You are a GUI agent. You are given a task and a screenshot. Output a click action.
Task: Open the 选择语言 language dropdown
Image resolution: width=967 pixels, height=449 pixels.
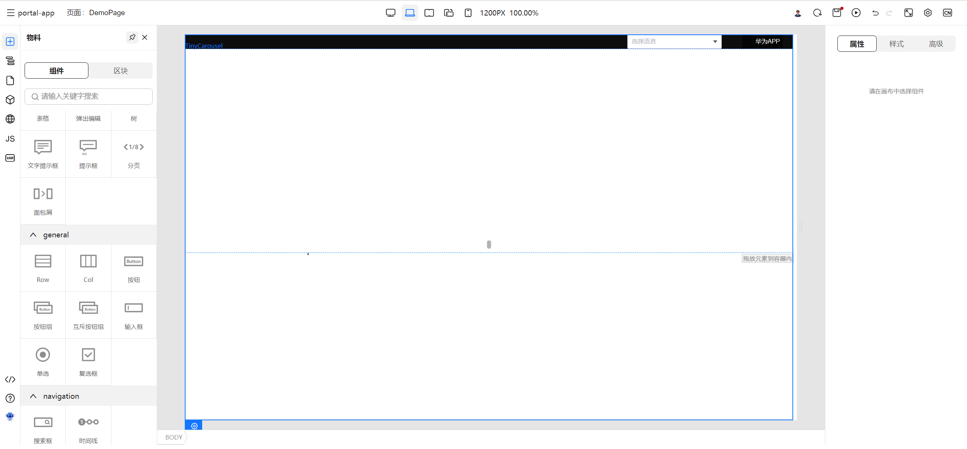pyautogui.click(x=674, y=42)
